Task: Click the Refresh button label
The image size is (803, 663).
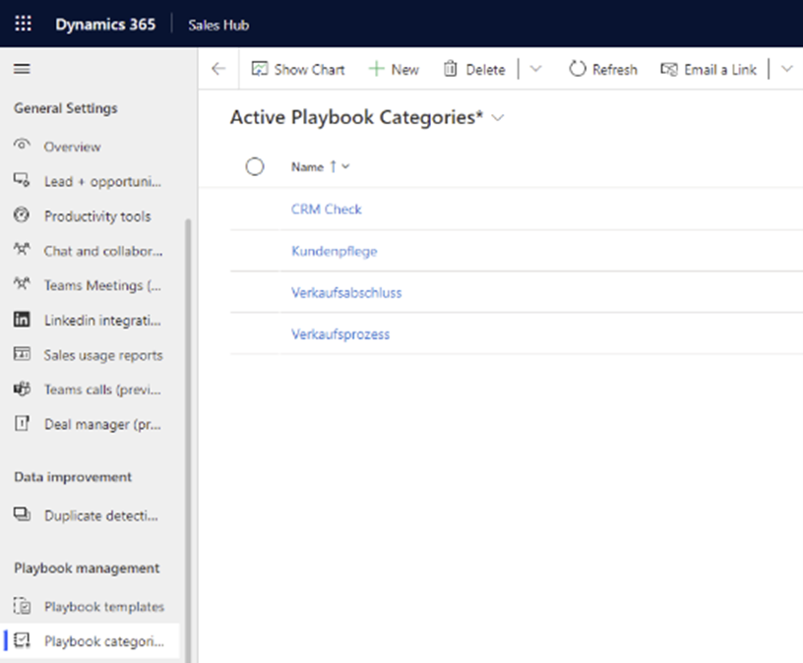Action: tap(614, 69)
